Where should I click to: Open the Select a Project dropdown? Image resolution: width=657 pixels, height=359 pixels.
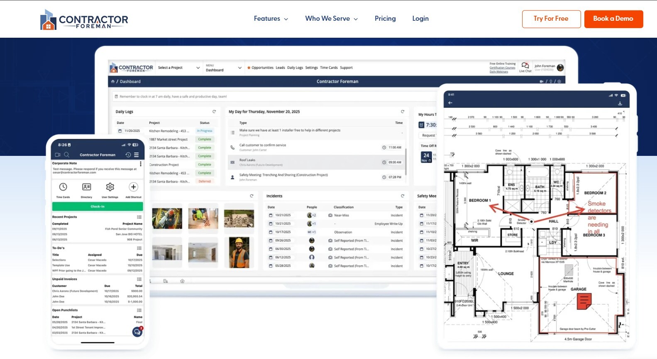point(179,68)
